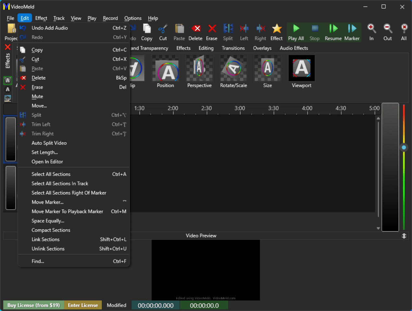
Task: Open the File menu
Action: pyautogui.click(x=10, y=18)
